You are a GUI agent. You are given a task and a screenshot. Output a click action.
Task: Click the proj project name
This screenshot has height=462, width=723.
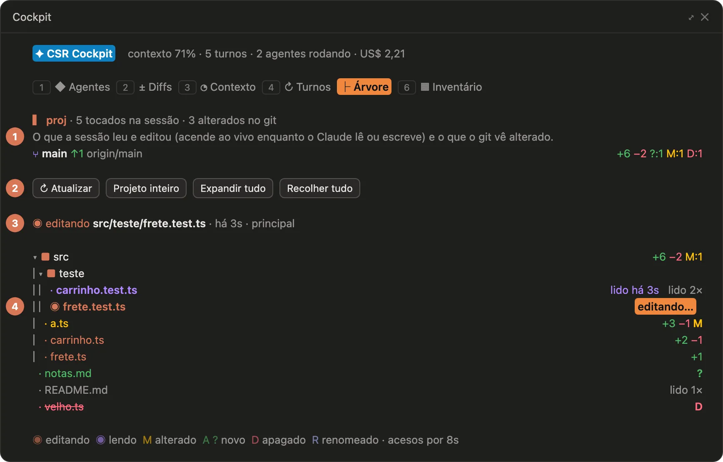tap(56, 120)
